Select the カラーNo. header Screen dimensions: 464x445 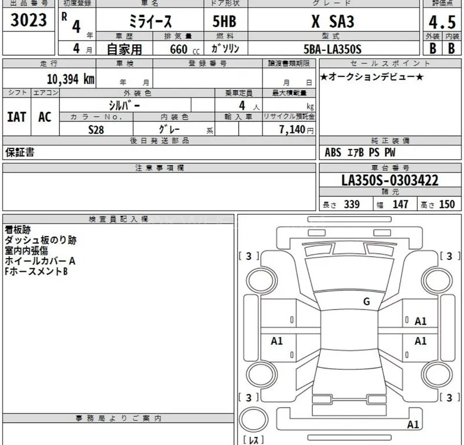(96, 117)
